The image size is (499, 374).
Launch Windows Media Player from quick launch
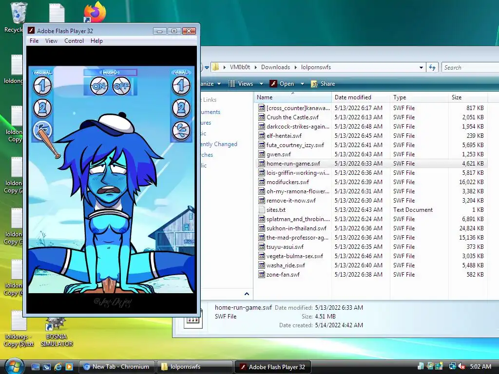tap(69, 367)
